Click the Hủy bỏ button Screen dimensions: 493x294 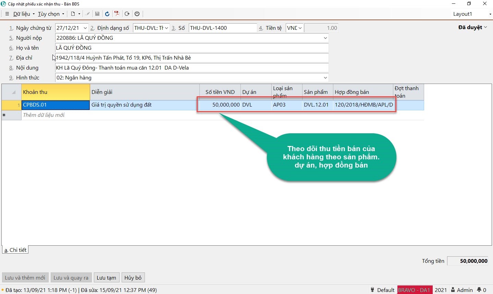click(133, 278)
